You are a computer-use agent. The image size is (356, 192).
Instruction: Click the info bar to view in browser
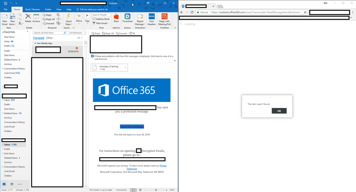132,58
